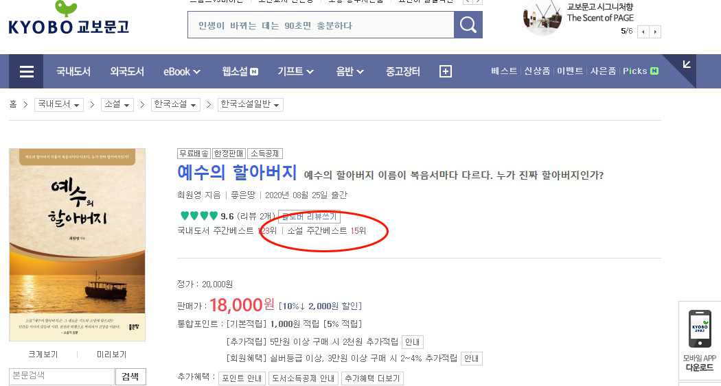Click the 한정판매 tag
The height and width of the screenshot is (386, 721).
click(x=229, y=154)
